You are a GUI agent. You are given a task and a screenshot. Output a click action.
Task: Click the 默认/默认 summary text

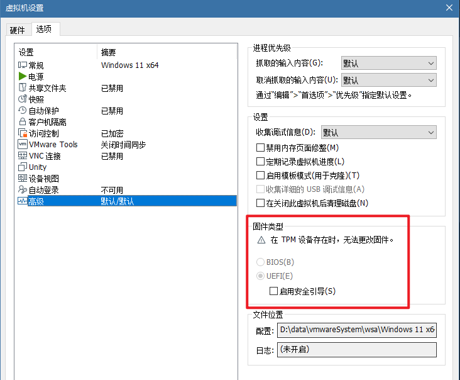pyautogui.click(x=118, y=201)
